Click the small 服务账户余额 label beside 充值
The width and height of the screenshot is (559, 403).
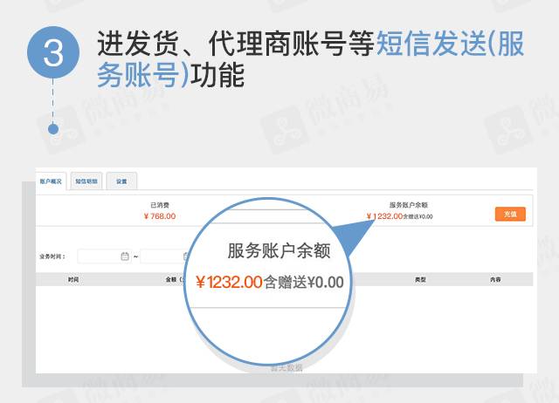click(408, 205)
